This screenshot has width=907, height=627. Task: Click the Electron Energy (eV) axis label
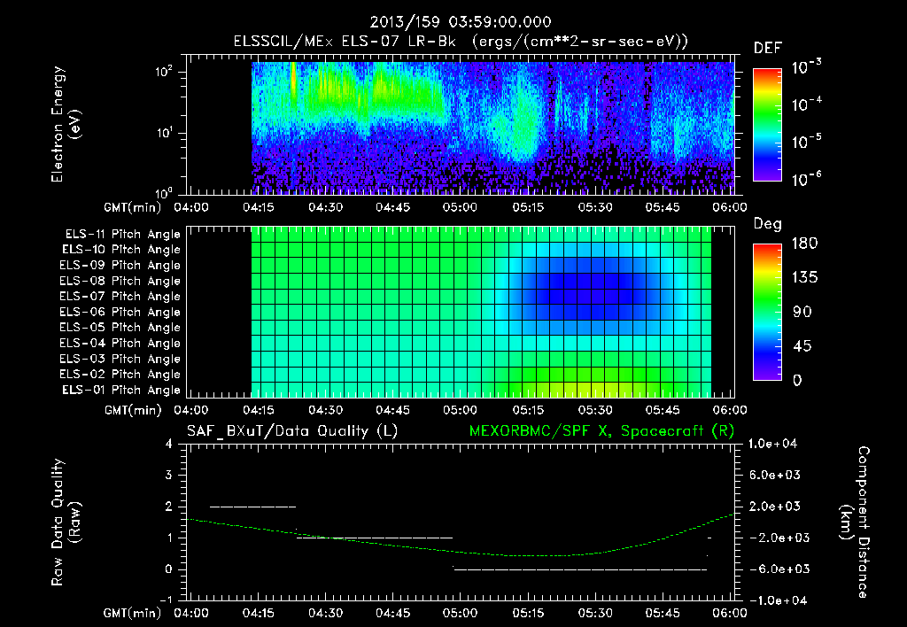[66, 124]
